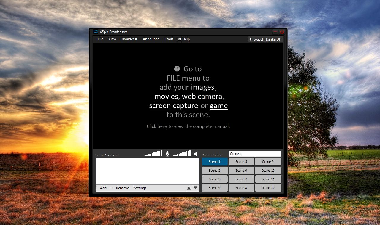Switch to Scene 10
Viewport: 380px width, 225px height.
click(268, 171)
